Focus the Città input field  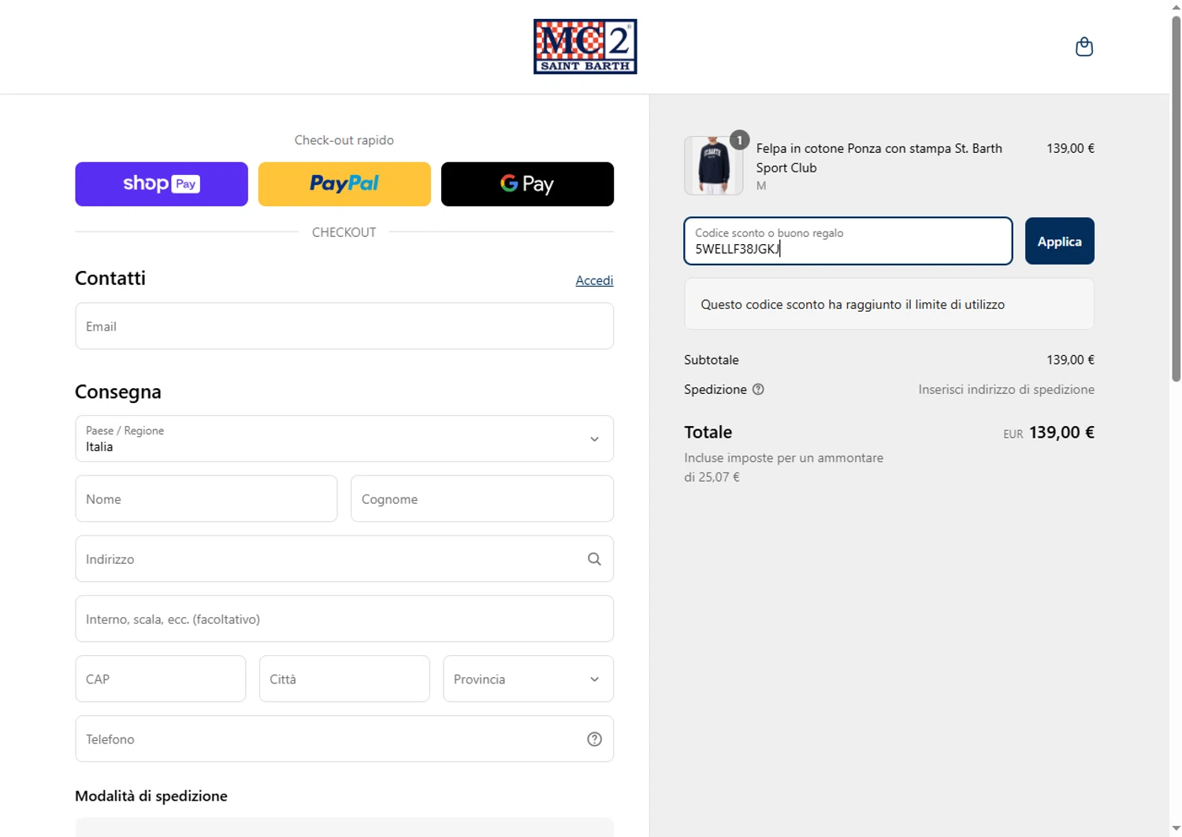[x=344, y=679]
